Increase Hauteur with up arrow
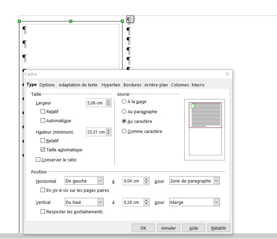Image resolution: width=277 pixels, height=239 pixels. click(108, 130)
